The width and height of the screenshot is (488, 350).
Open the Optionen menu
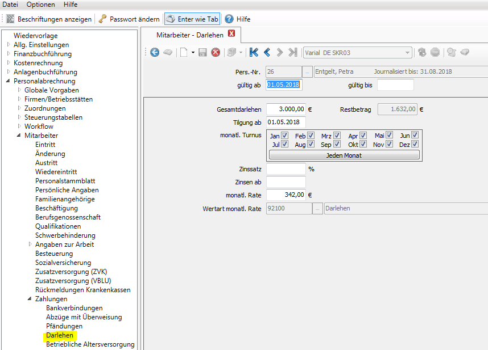pos(41,5)
